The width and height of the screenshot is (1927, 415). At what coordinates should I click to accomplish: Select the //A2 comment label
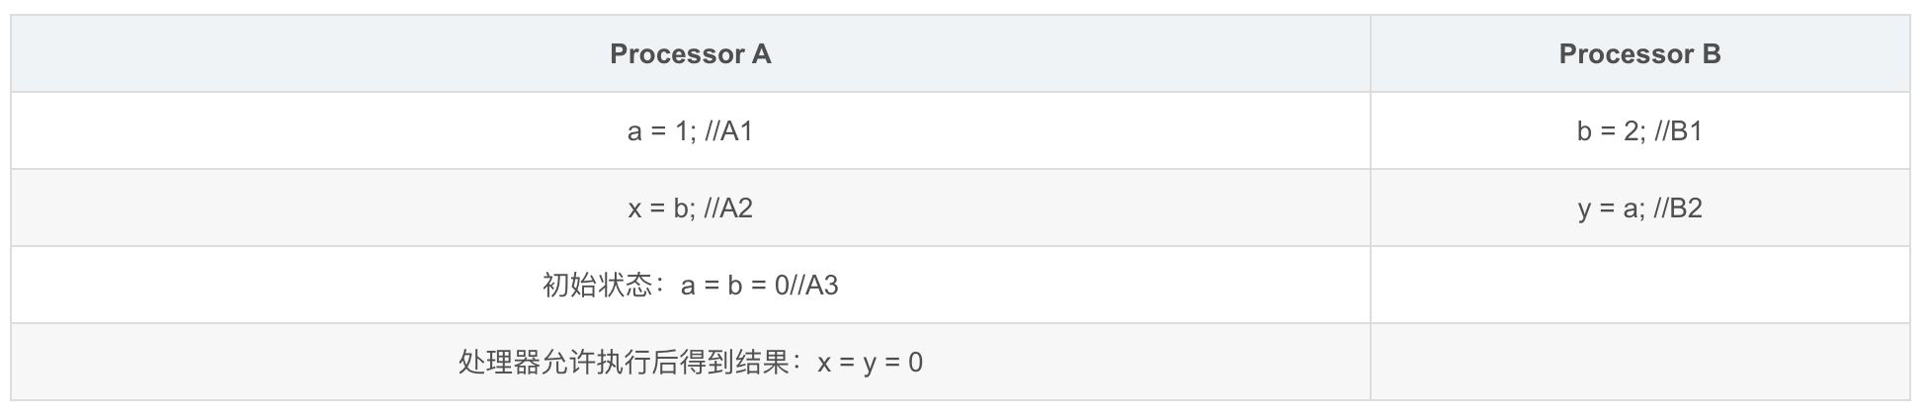click(x=729, y=208)
